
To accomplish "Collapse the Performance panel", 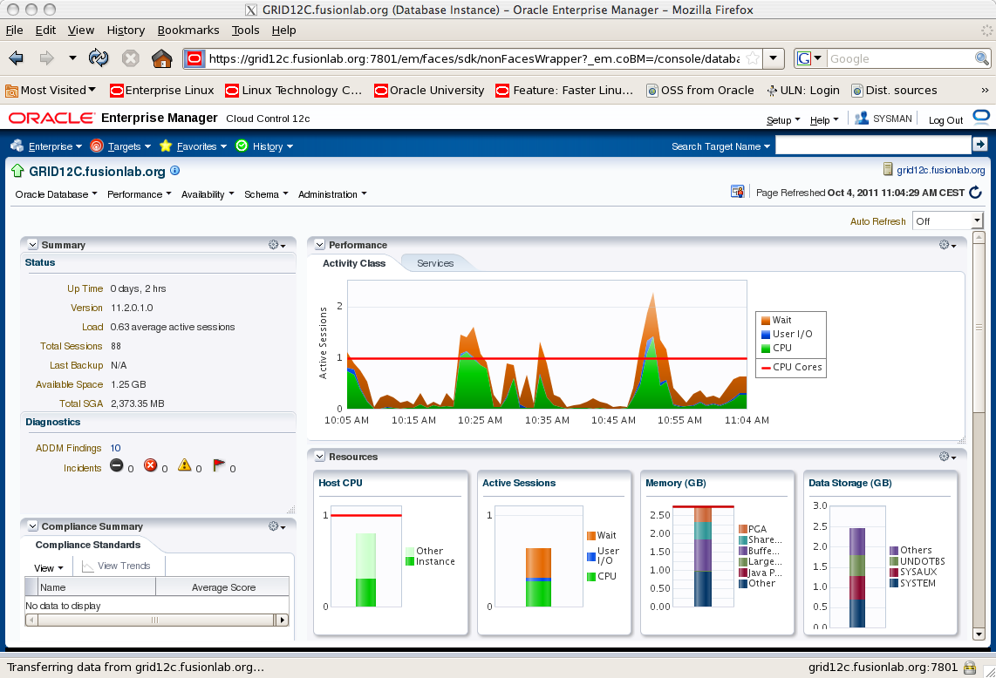I will pos(320,245).
